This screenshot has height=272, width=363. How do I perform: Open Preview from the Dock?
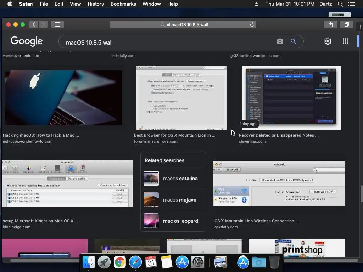click(x=220, y=262)
